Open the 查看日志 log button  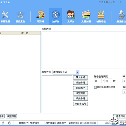tap(120, 116)
